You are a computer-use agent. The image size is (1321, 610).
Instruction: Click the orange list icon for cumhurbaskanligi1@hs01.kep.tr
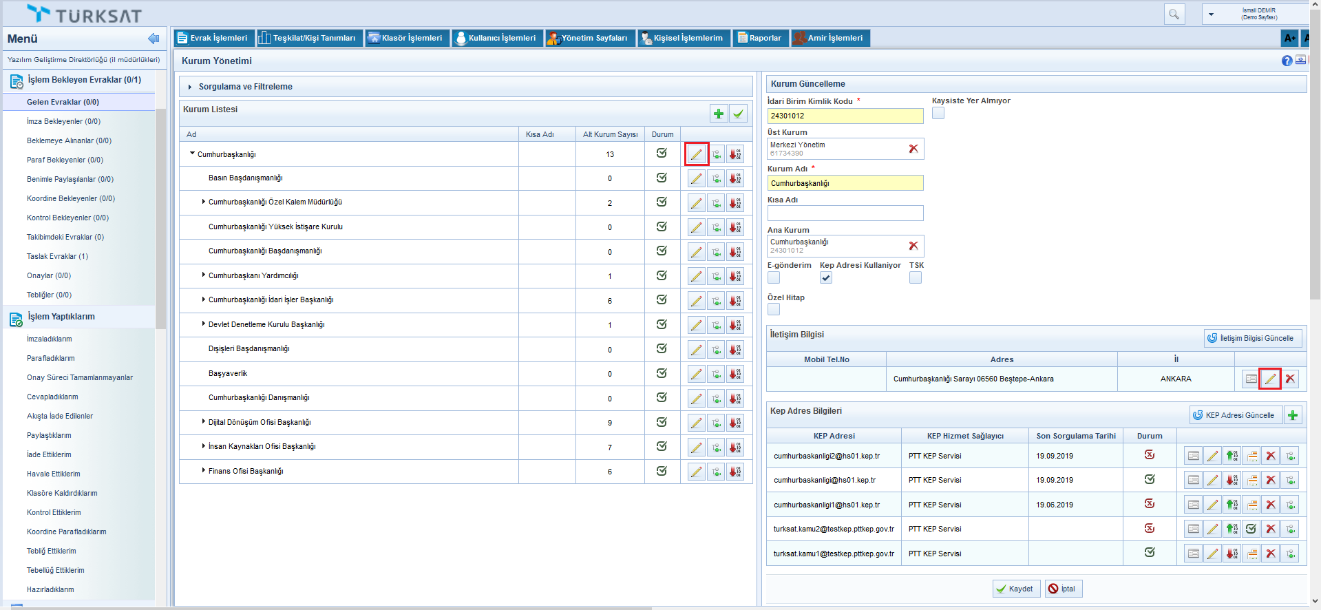pos(1251,505)
